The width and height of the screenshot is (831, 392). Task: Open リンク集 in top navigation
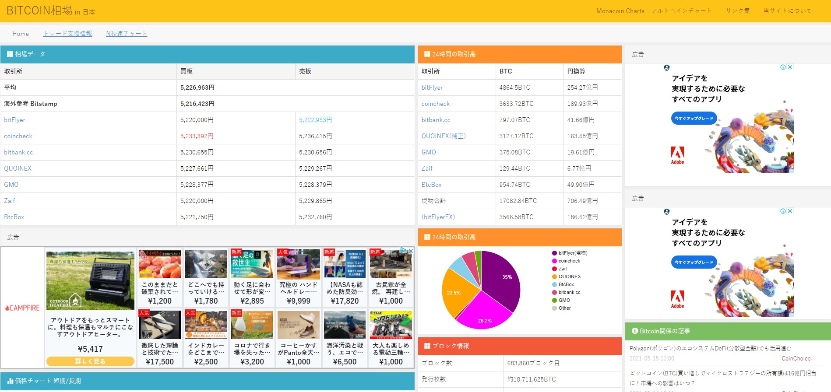pos(738,11)
